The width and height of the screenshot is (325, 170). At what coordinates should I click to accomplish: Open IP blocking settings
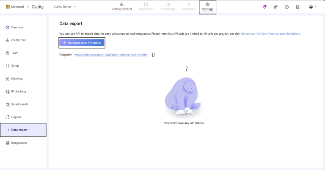[x=18, y=91]
